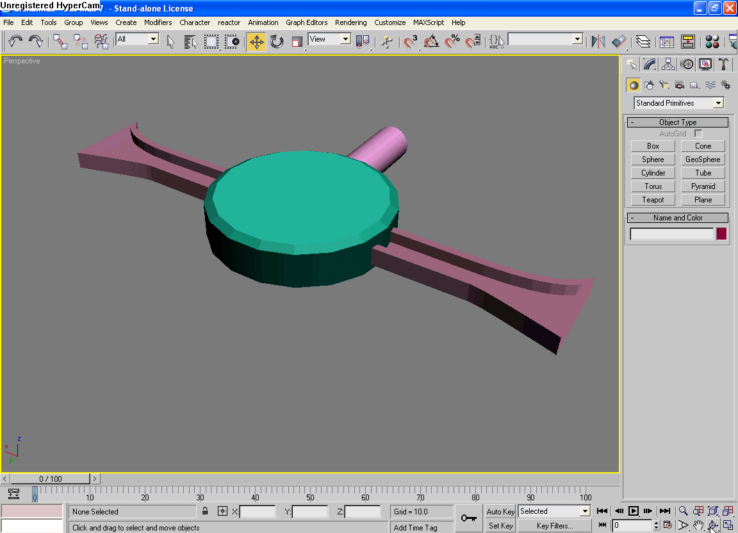Toggle the 3D Snaps magnet button

pyautogui.click(x=411, y=42)
